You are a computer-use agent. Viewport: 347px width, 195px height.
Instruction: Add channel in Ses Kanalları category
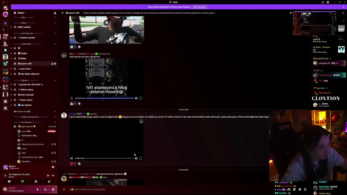pyautogui.click(x=55, y=122)
